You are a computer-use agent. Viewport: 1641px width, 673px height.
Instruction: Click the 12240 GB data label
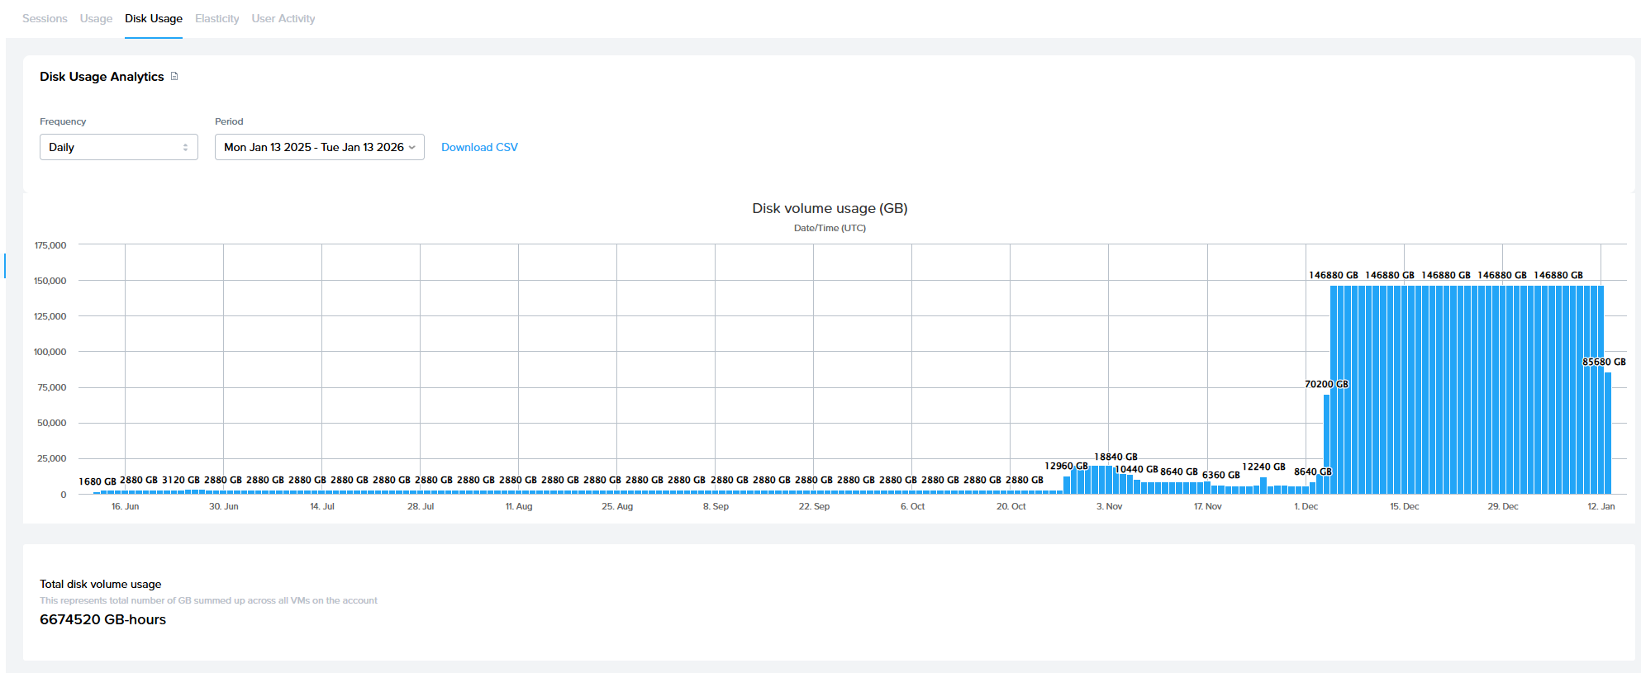click(x=1263, y=467)
